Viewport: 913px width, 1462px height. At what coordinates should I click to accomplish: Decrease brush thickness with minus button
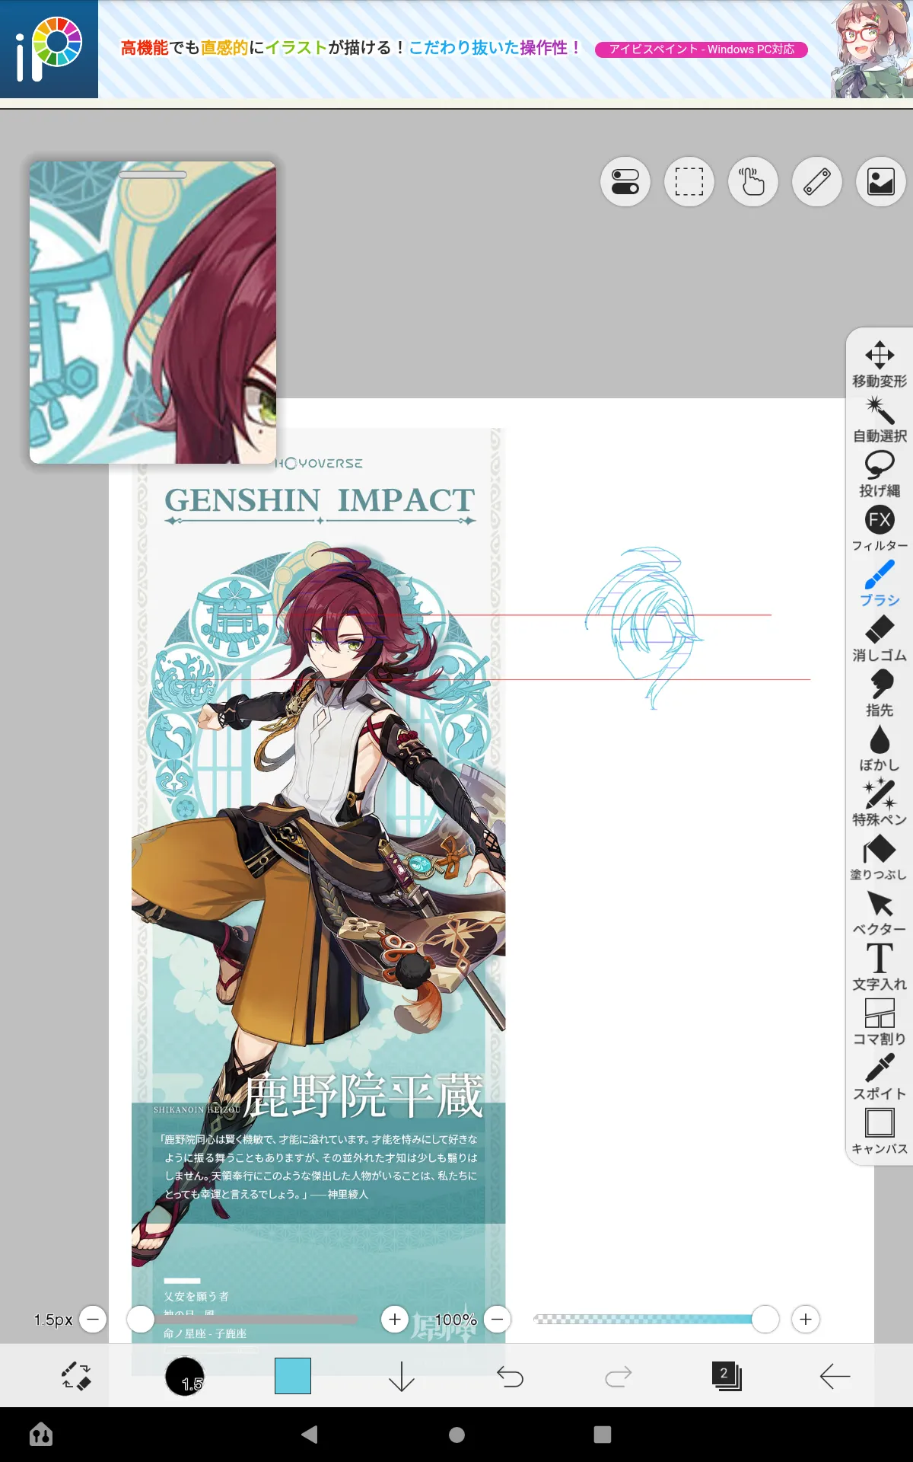(93, 1319)
